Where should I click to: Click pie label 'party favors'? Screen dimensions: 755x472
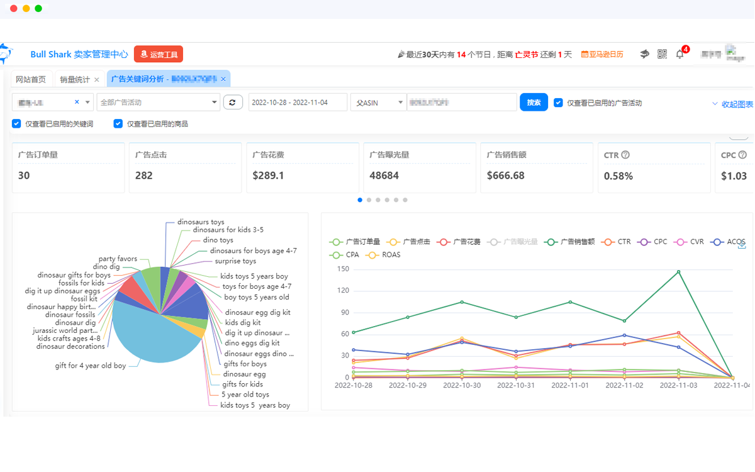coord(118,259)
